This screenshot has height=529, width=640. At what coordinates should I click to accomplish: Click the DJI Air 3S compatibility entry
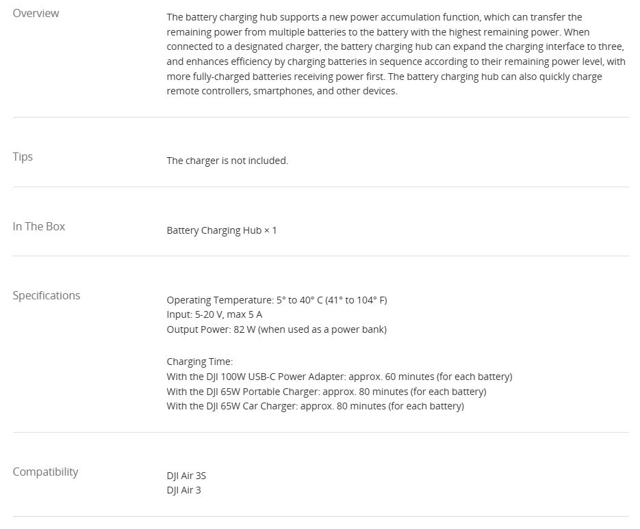tap(186, 476)
